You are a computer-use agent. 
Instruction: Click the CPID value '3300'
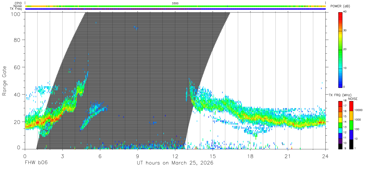pyautogui.click(x=175, y=3)
